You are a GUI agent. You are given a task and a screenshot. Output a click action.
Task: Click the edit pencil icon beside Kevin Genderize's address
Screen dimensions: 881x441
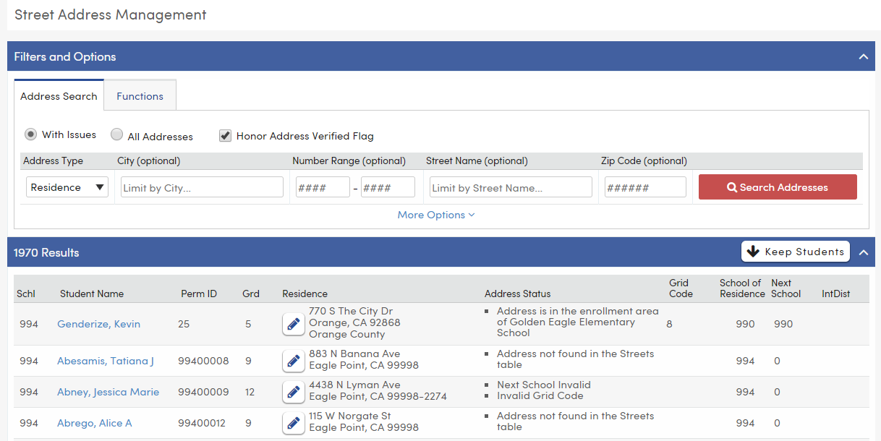click(293, 324)
